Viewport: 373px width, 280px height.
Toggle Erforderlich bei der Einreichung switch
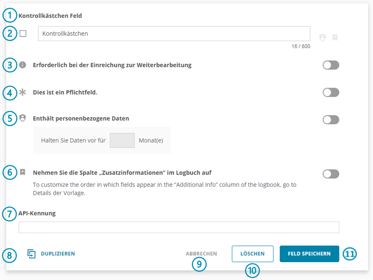pyautogui.click(x=331, y=65)
